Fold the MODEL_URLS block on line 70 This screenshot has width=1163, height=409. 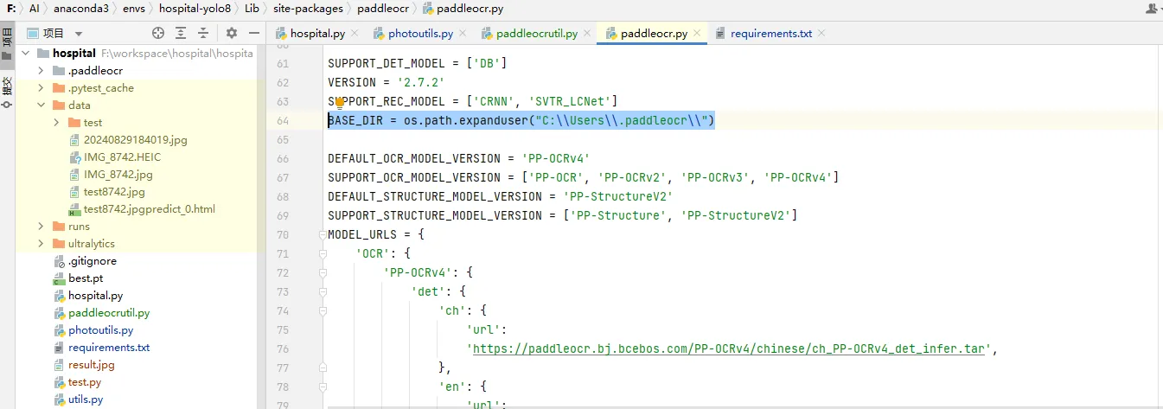322,235
